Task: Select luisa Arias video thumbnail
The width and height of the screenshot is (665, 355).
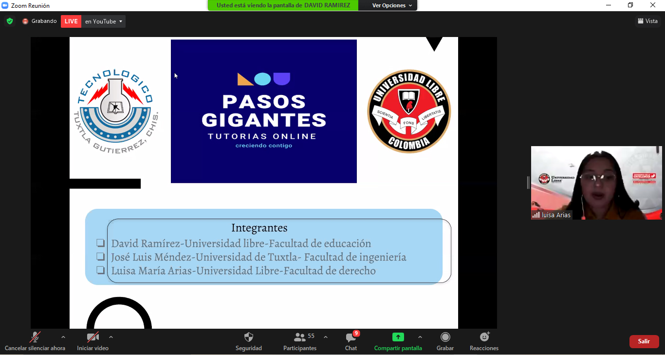Action: click(596, 183)
